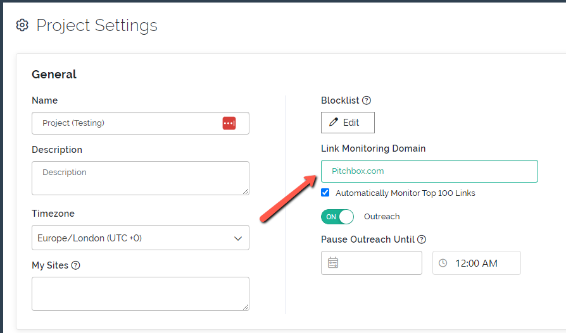Image resolution: width=566 pixels, height=333 pixels.
Task: Click the Pause Outreach date field
Action: coord(372,263)
